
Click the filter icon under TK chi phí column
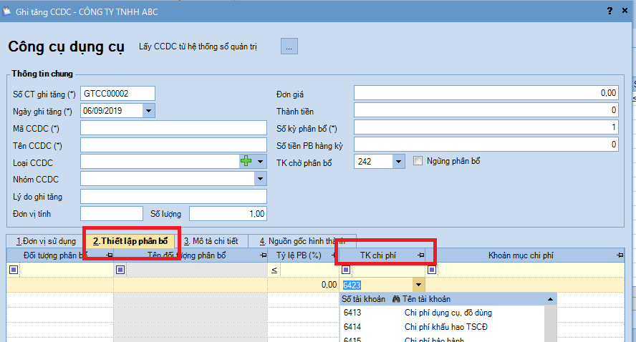point(346,270)
